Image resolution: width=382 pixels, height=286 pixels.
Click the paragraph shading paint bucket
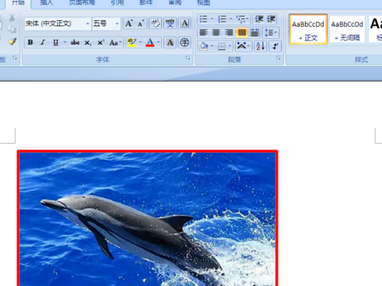coord(204,46)
